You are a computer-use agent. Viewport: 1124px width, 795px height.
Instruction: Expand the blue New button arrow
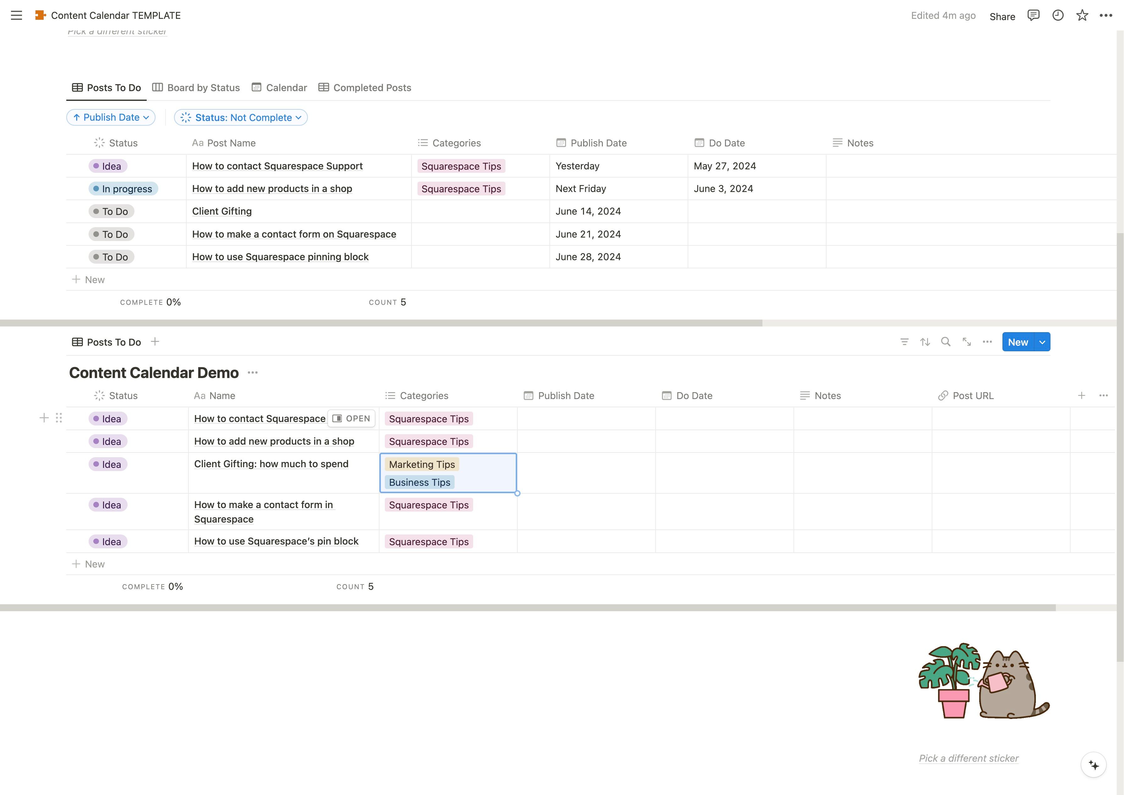[1042, 343]
